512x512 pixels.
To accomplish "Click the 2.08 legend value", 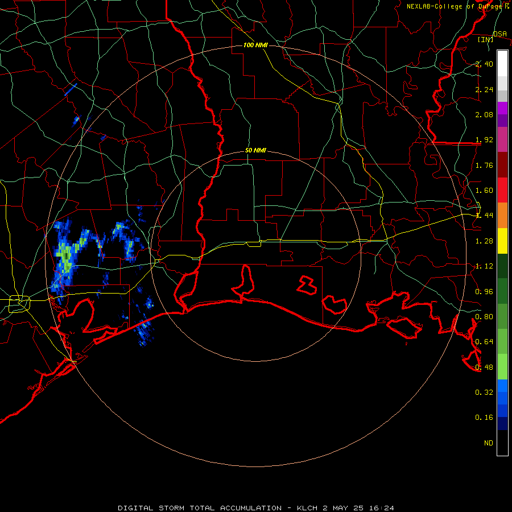I will click(x=484, y=114).
